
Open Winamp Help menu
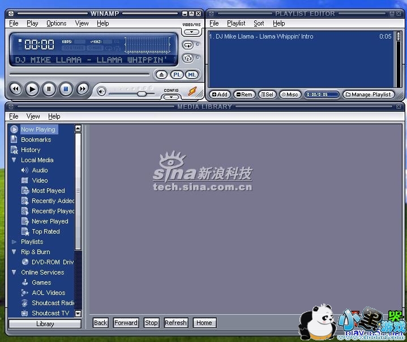103,23
